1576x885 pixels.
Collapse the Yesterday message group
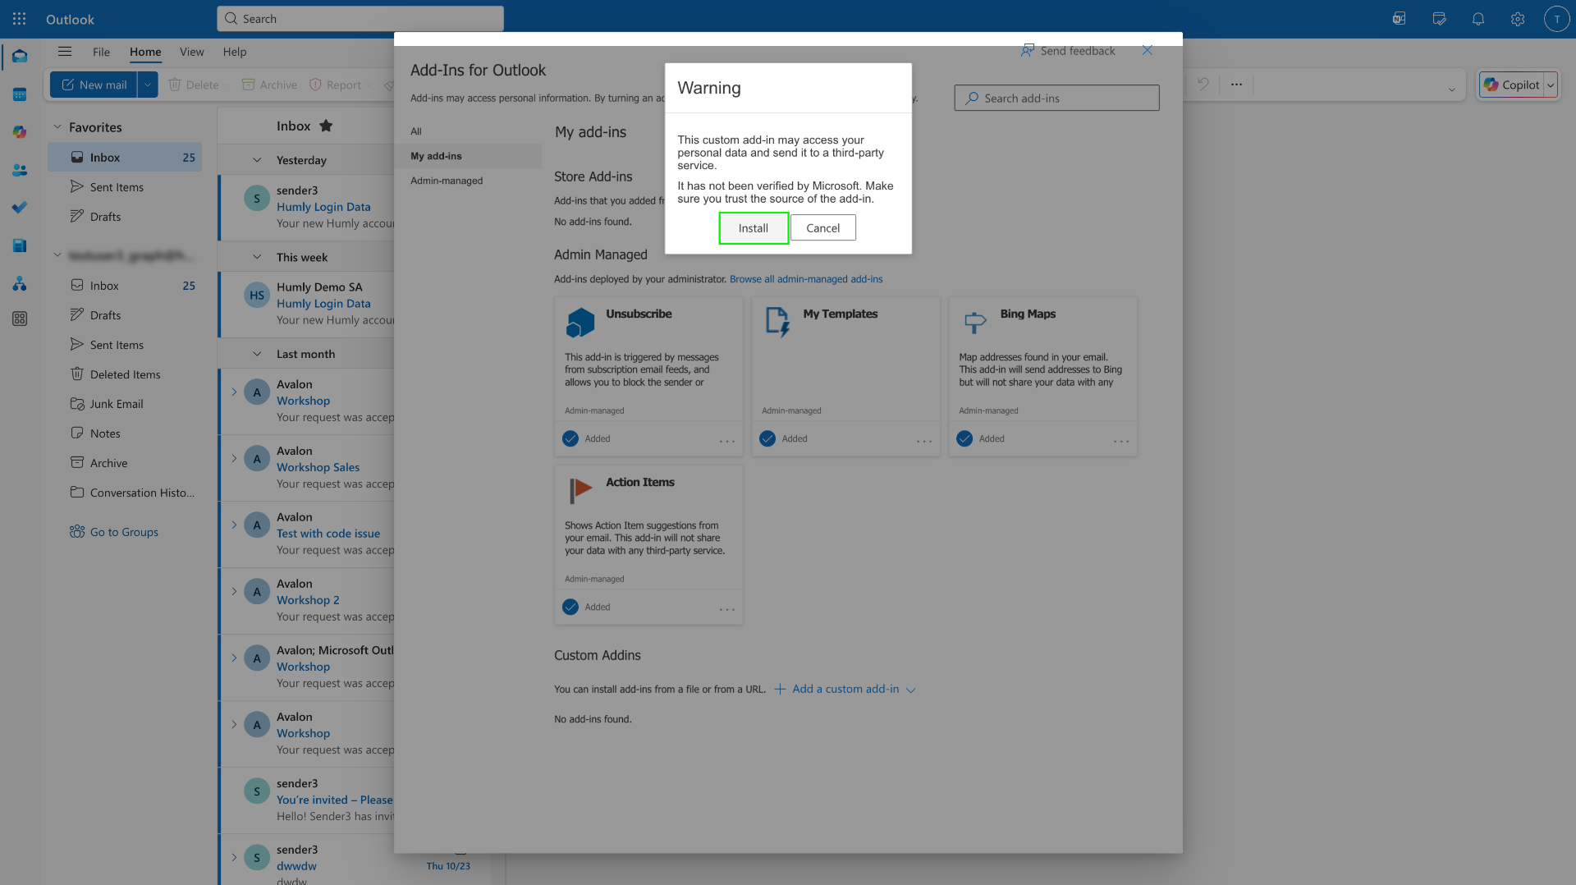tap(257, 160)
